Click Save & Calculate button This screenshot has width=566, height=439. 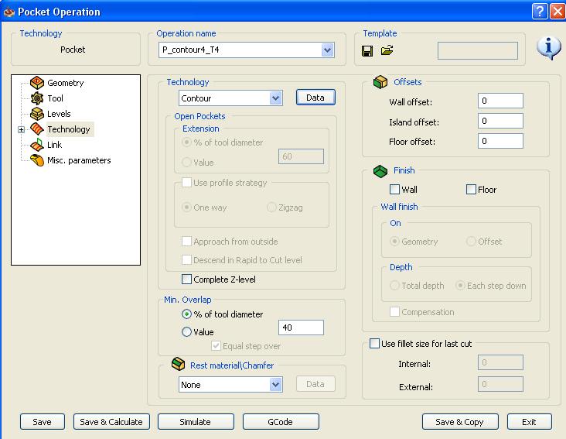click(x=111, y=422)
